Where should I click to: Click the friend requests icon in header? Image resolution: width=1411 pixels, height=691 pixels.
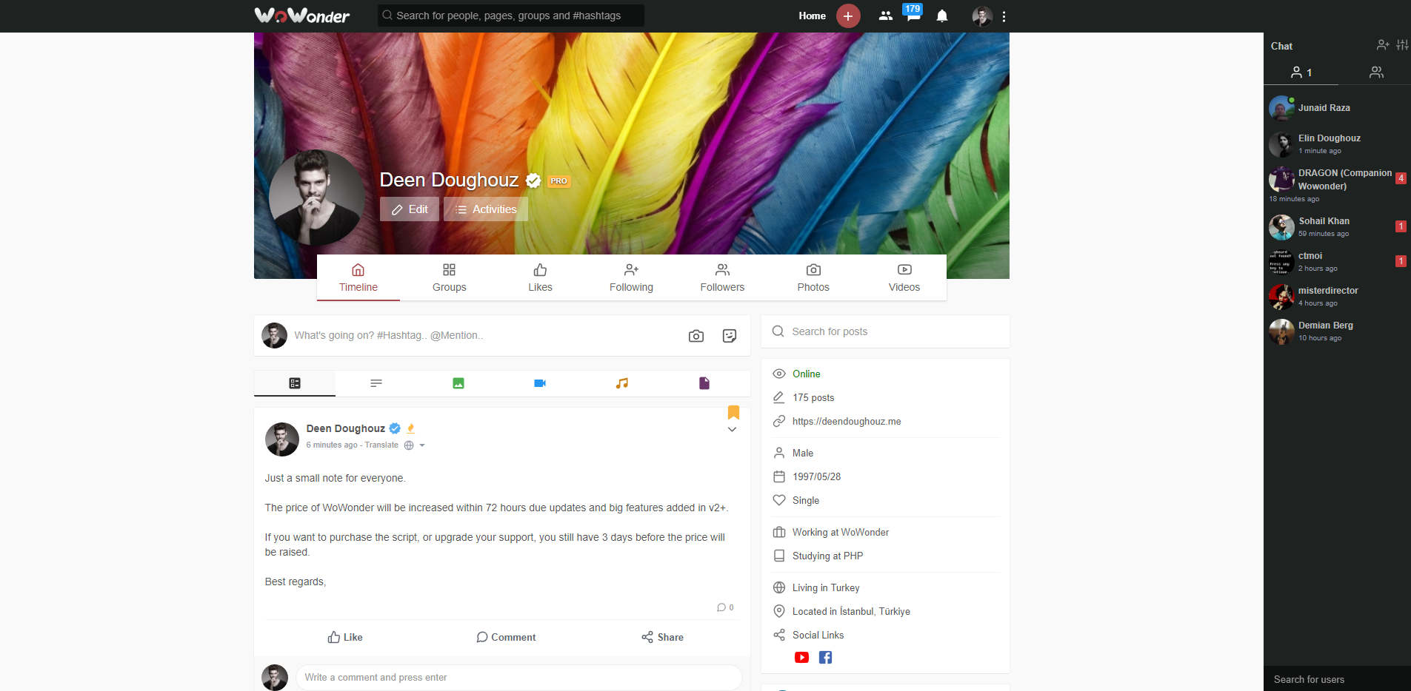pos(885,16)
